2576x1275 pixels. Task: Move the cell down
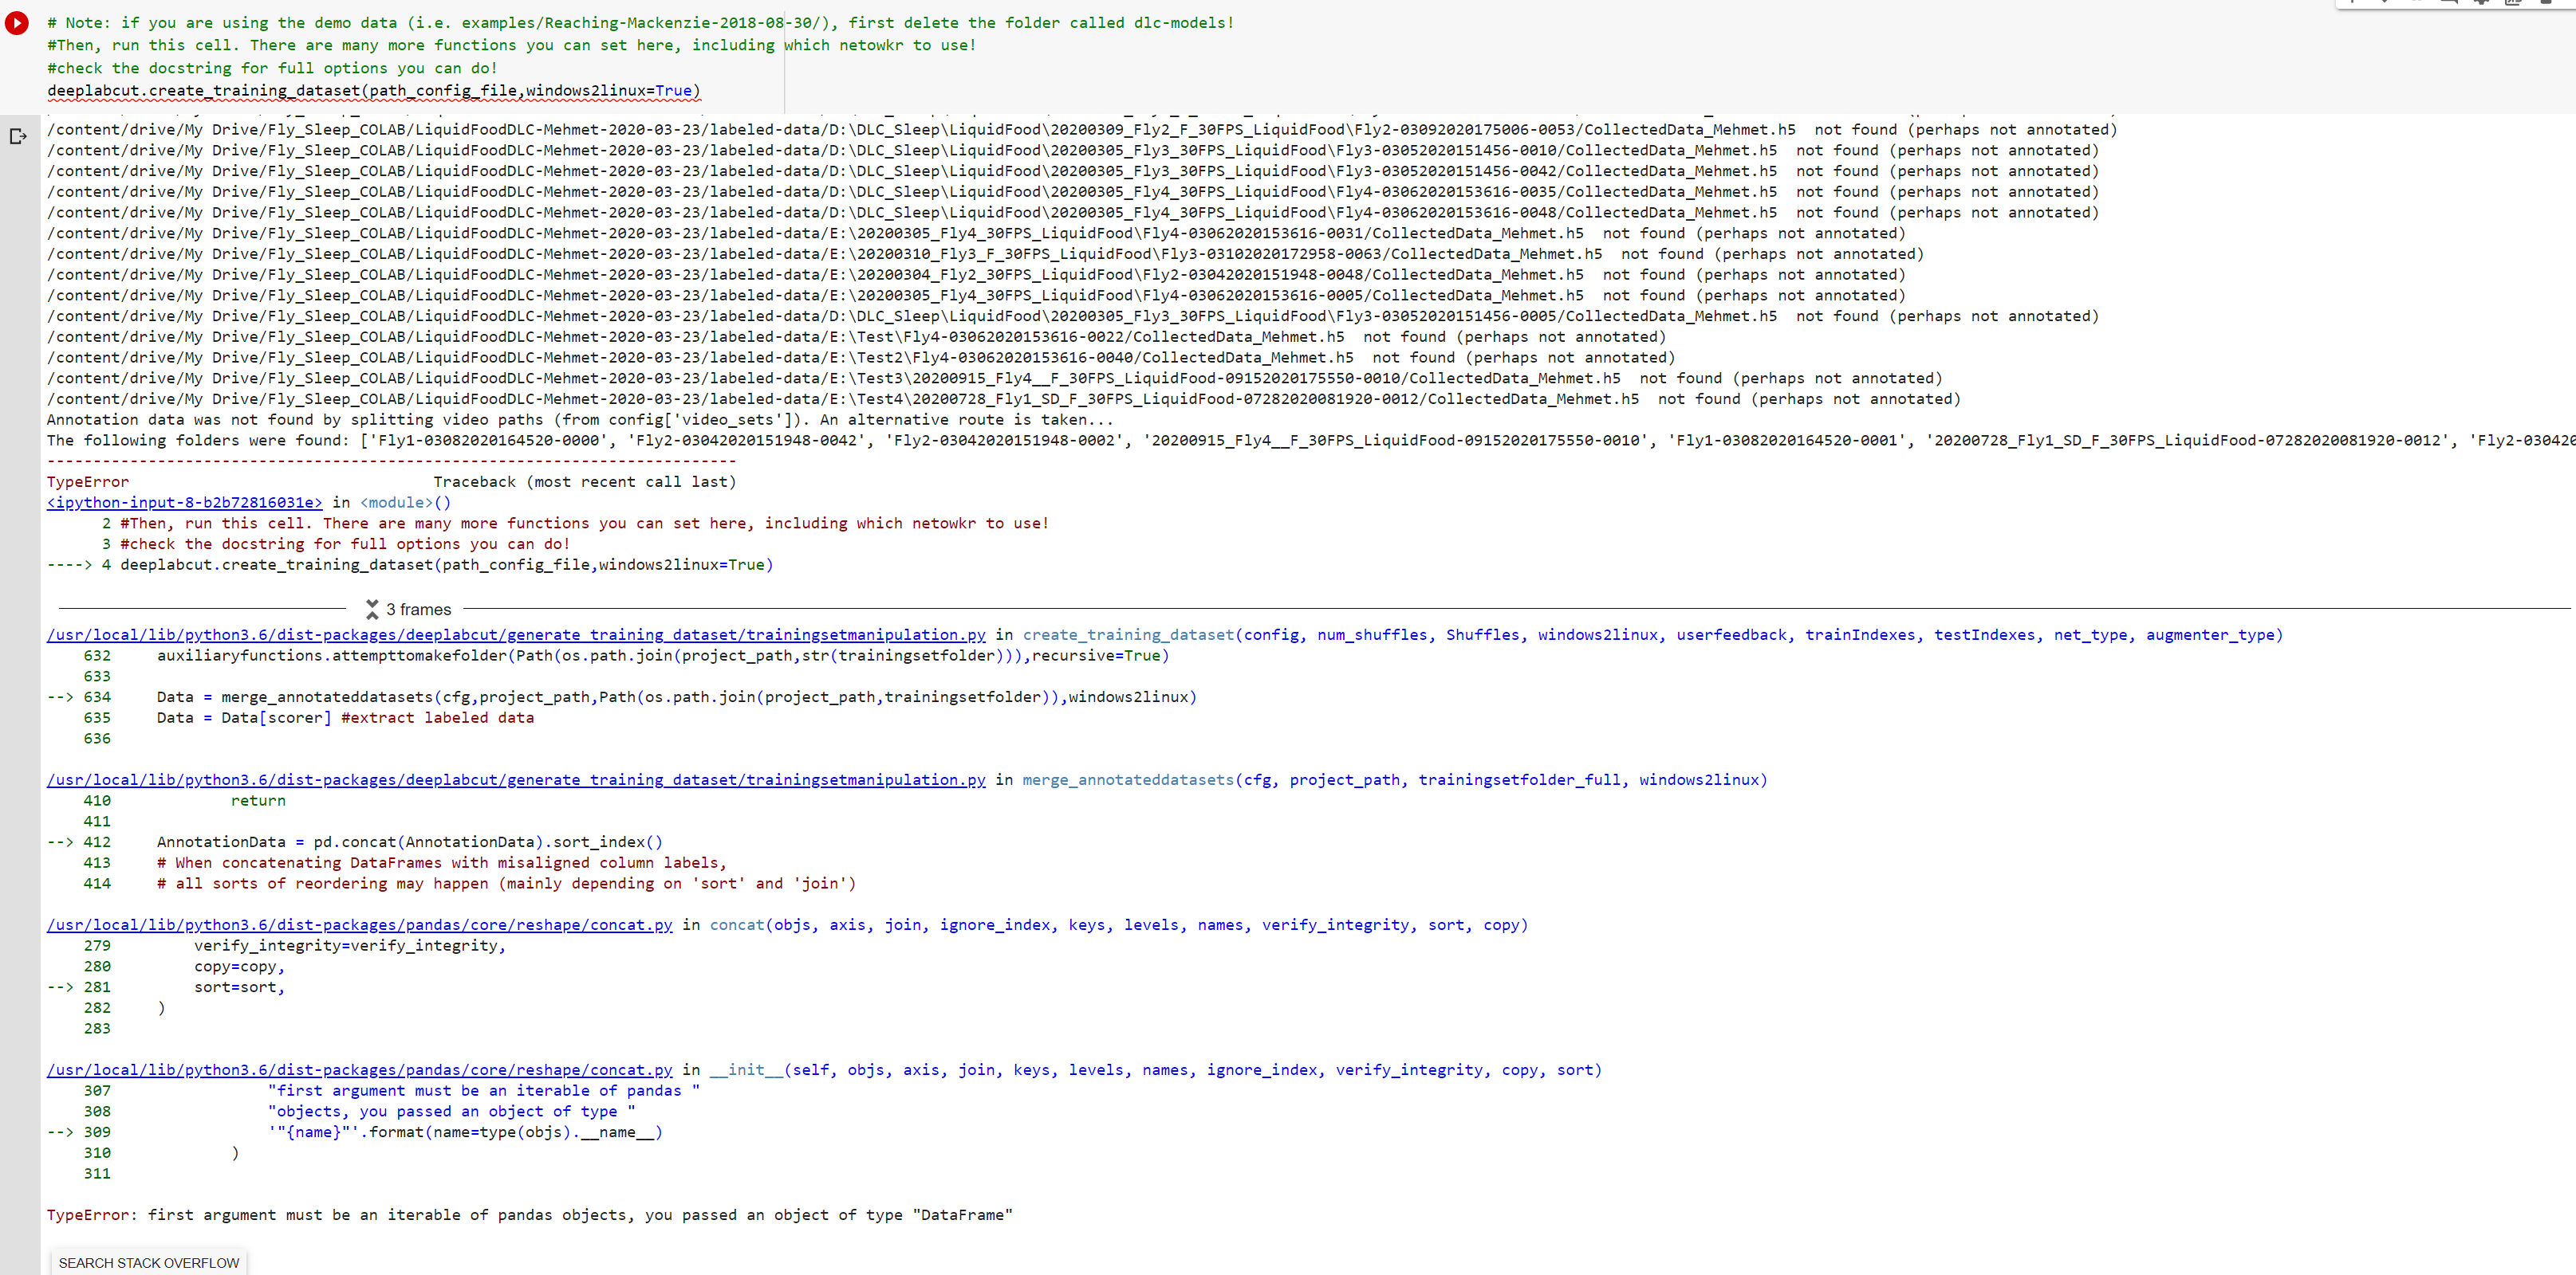pyautogui.click(x=2385, y=5)
